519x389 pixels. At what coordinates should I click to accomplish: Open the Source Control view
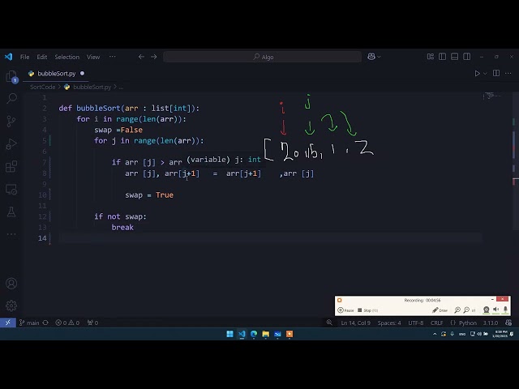tap(11, 121)
